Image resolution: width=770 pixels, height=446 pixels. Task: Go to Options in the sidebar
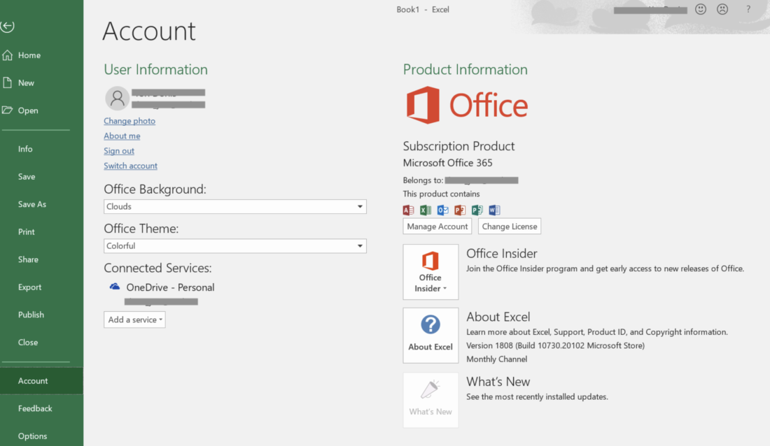tap(33, 436)
